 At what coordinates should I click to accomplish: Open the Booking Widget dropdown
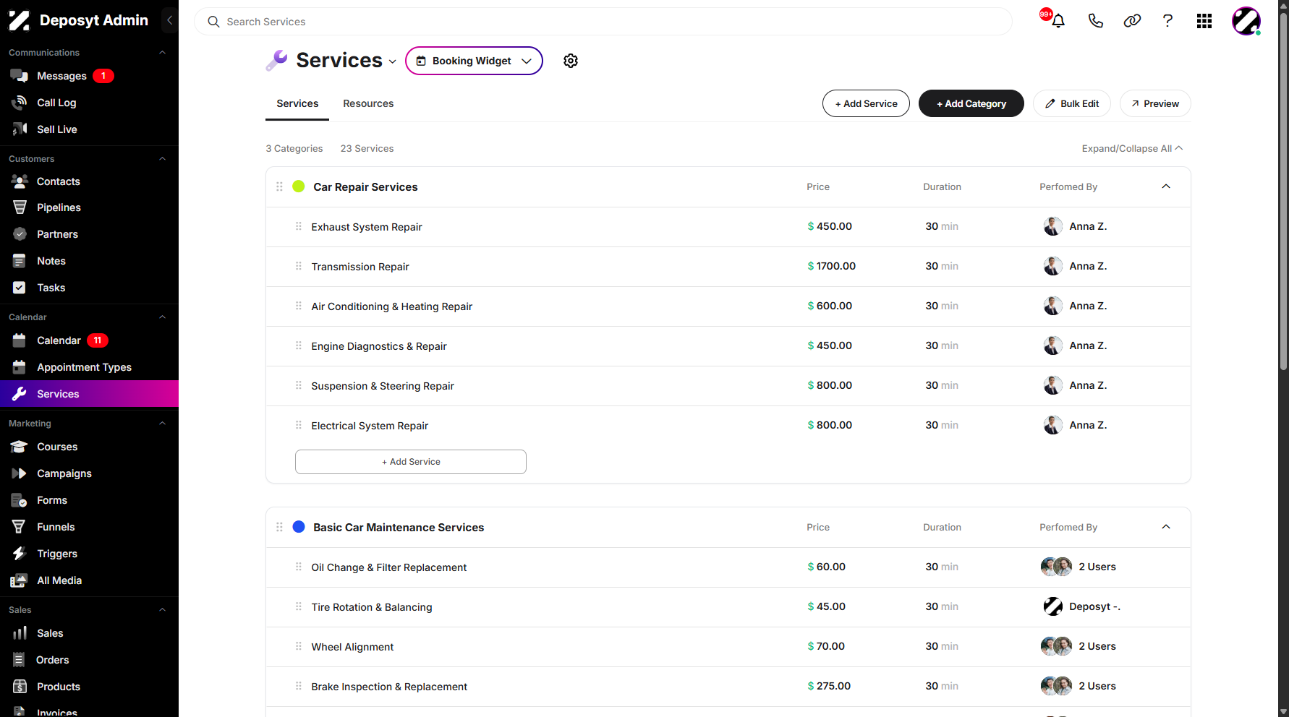click(474, 61)
